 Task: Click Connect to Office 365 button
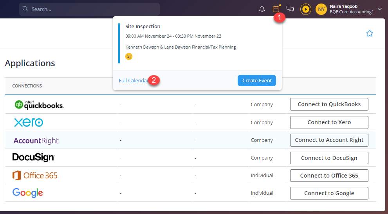(x=329, y=176)
